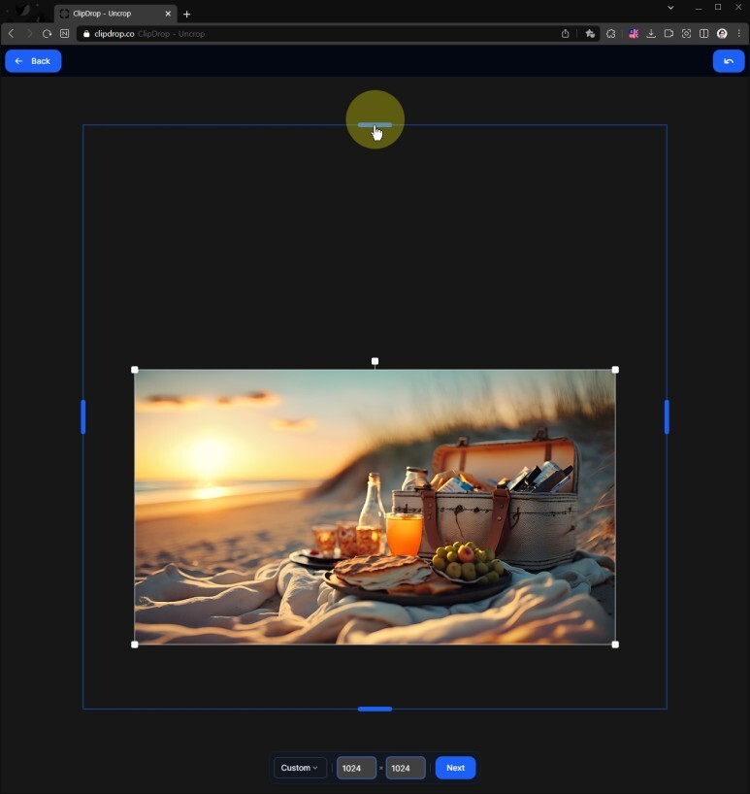Close the ClipDrop - Uncrop tab

tap(168, 14)
